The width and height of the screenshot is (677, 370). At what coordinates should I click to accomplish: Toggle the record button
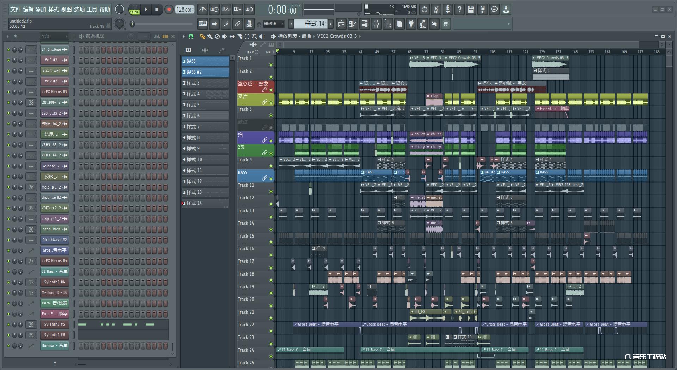169,10
